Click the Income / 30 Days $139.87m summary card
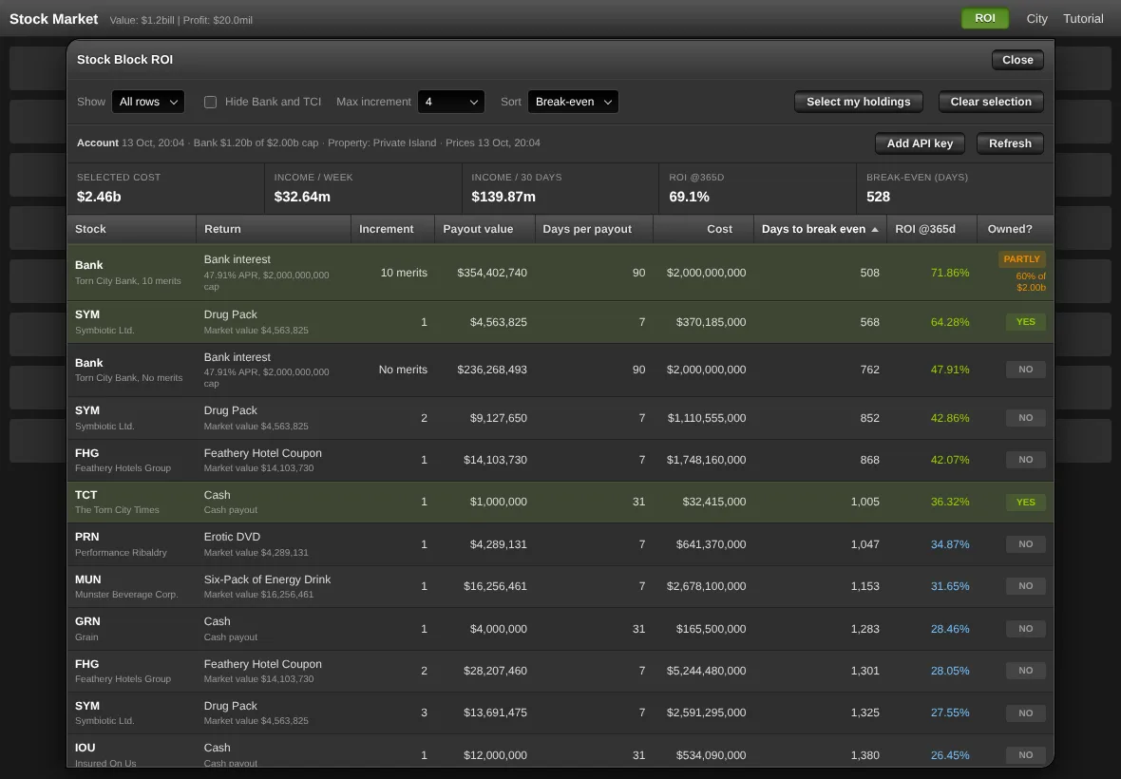The image size is (1121, 779). click(x=560, y=189)
